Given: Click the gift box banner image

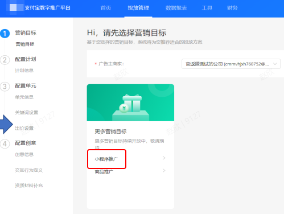Looking at the screenshot, I should pyautogui.click(x=130, y=102).
